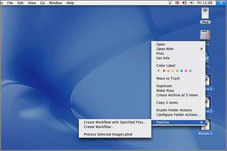Select Get Info from context menu

point(178,58)
